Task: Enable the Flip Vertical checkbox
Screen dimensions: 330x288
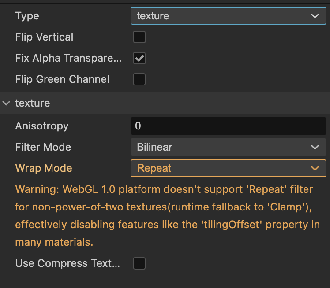Action: tap(139, 37)
